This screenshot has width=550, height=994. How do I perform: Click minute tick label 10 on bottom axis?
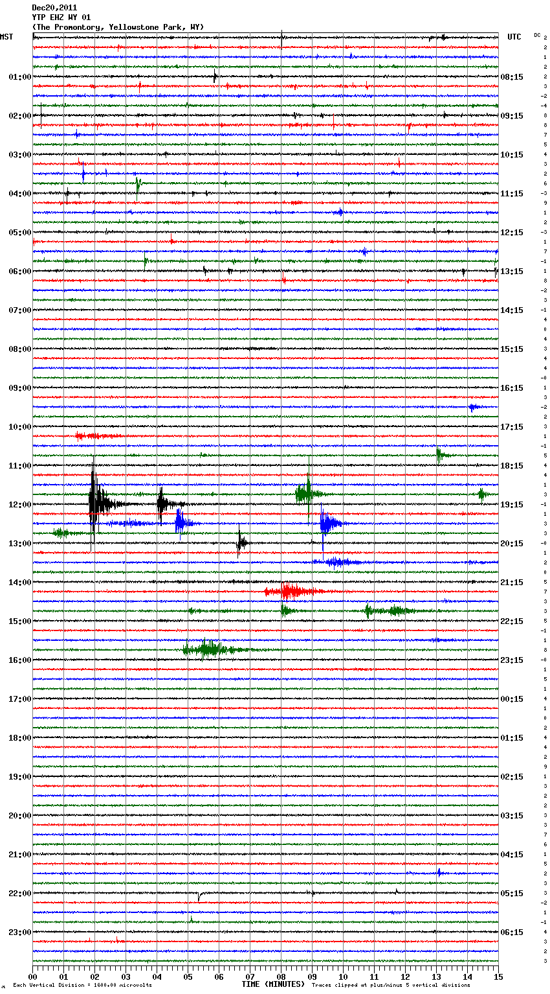(343, 977)
